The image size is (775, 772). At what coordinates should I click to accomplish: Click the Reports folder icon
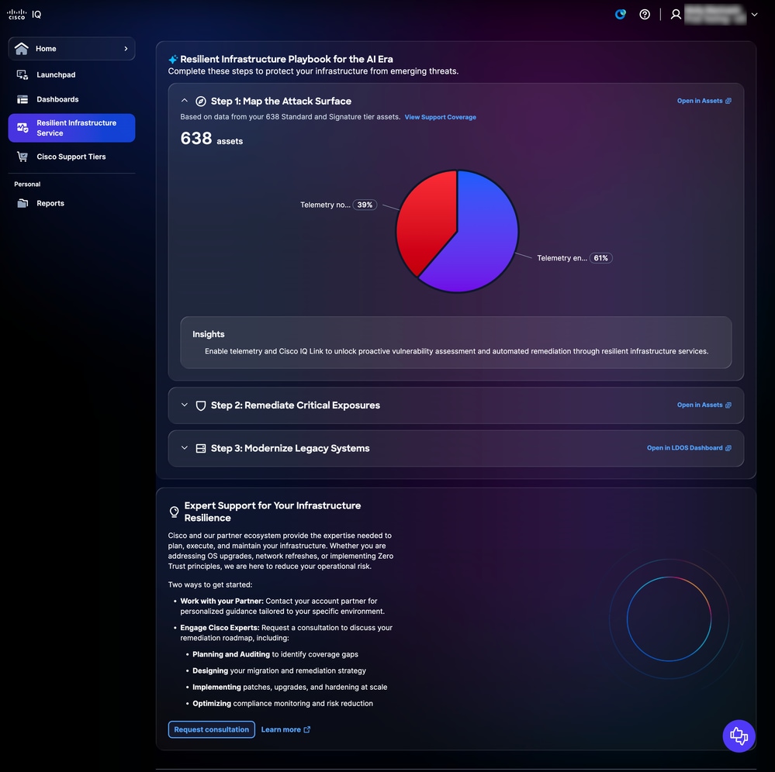coord(22,204)
